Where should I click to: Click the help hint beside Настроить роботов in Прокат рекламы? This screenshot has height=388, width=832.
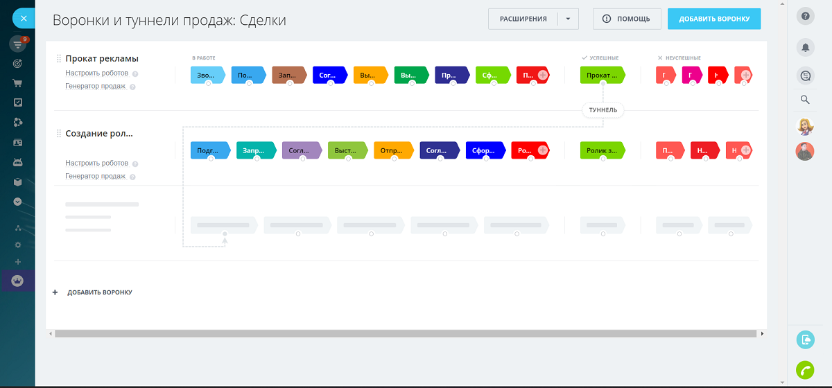135,73
